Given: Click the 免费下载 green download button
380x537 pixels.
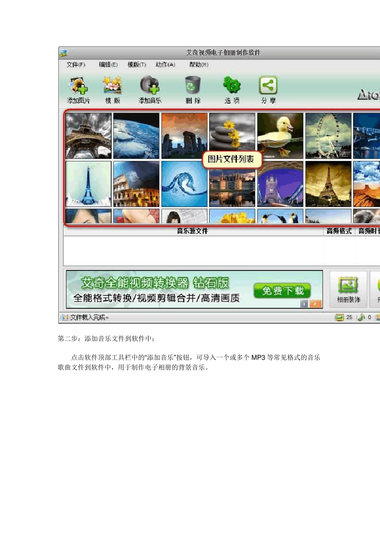Looking at the screenshot, I should 283,291.
